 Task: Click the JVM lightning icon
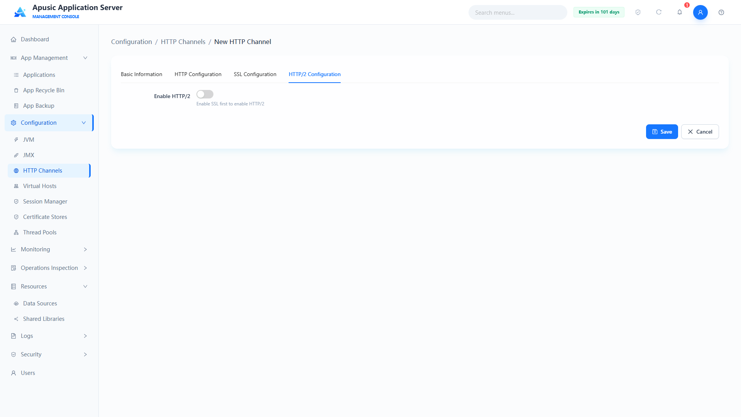[16, 140]
